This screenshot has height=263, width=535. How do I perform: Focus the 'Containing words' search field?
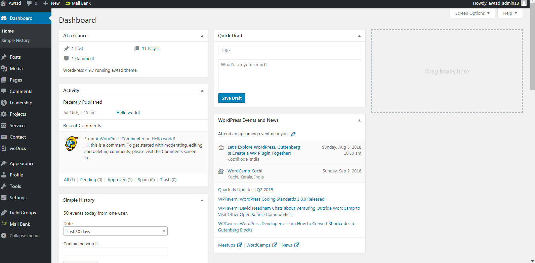point(116,252)
